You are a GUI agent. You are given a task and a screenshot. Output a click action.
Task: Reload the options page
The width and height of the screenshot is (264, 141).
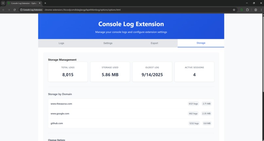click(x=14, y=10)
